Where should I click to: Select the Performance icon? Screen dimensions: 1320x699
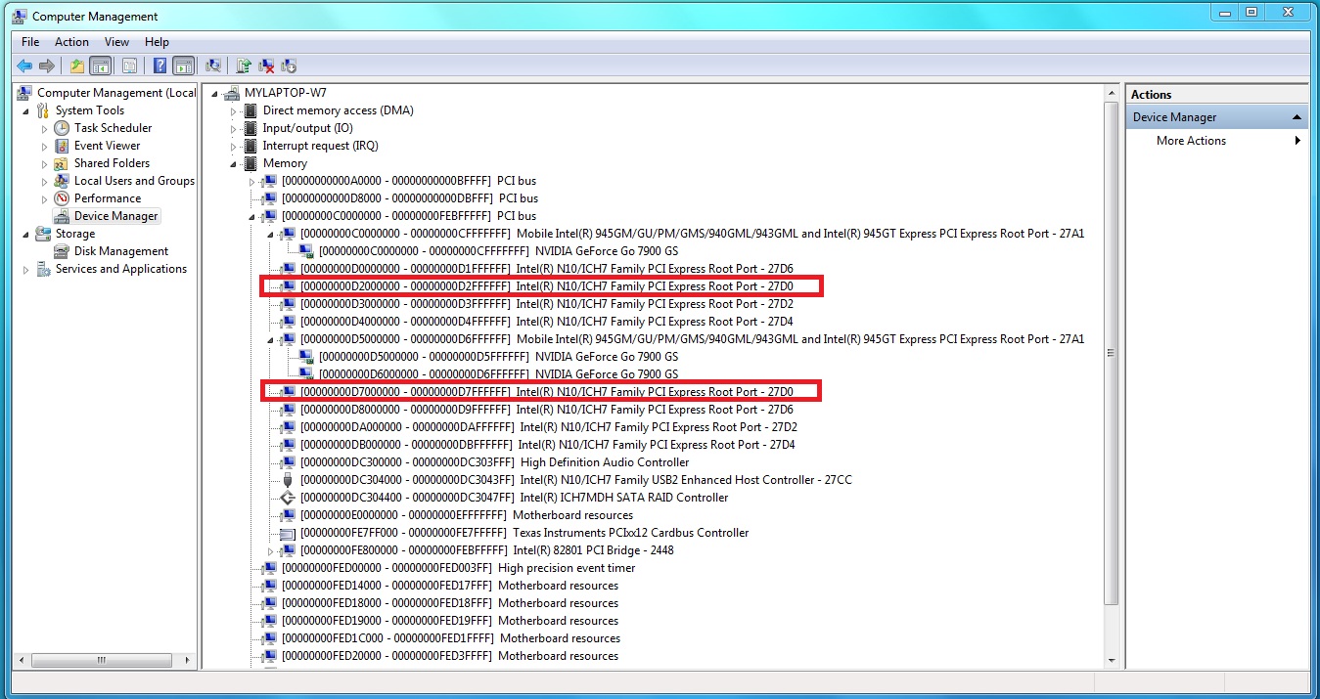(62, 198)
